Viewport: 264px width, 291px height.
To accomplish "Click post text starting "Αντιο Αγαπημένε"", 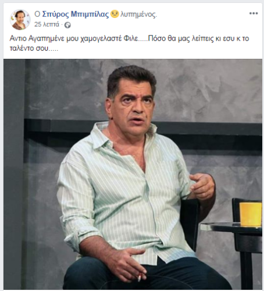I will tap(129, 43).
